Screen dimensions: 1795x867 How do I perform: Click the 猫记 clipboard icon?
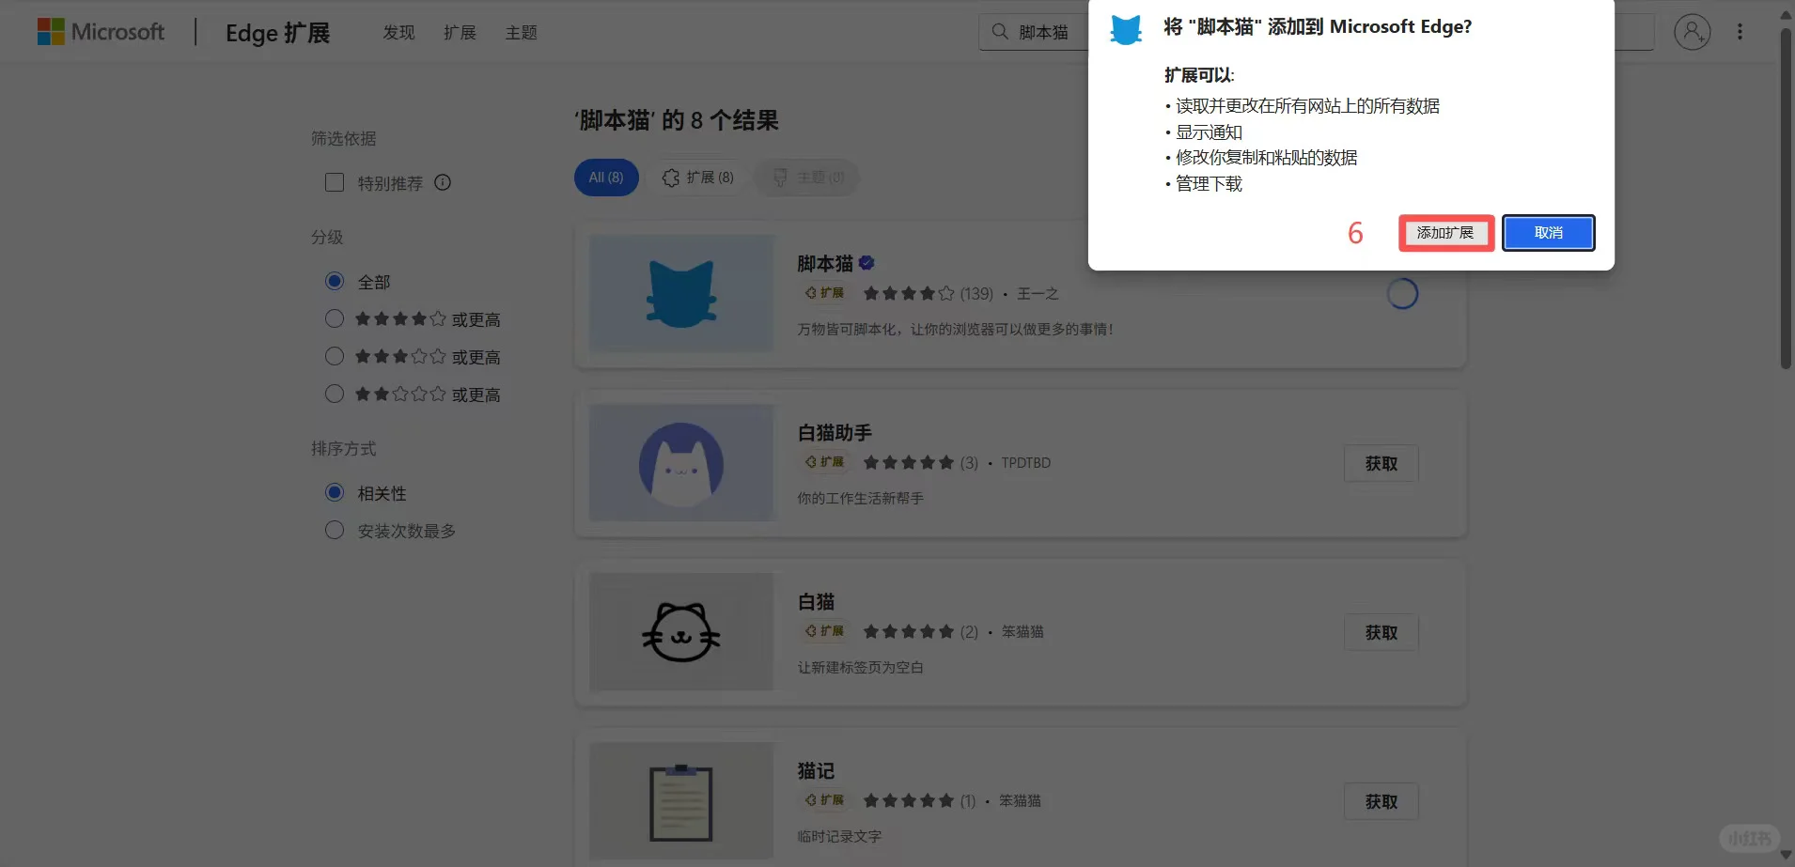(x=679, y=800)
